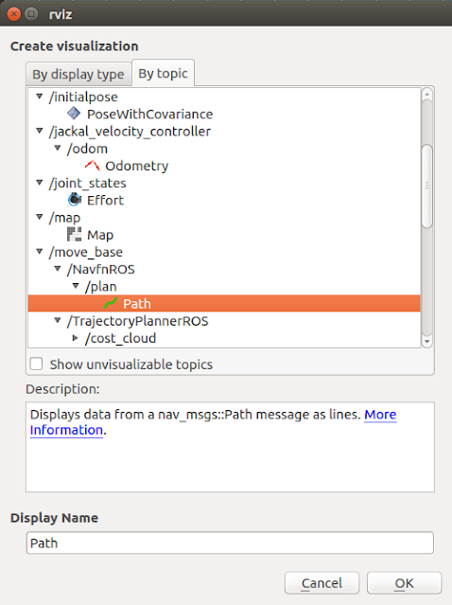Click the /odom label
This screenshot has height=605, width=452.
point(87,149)
